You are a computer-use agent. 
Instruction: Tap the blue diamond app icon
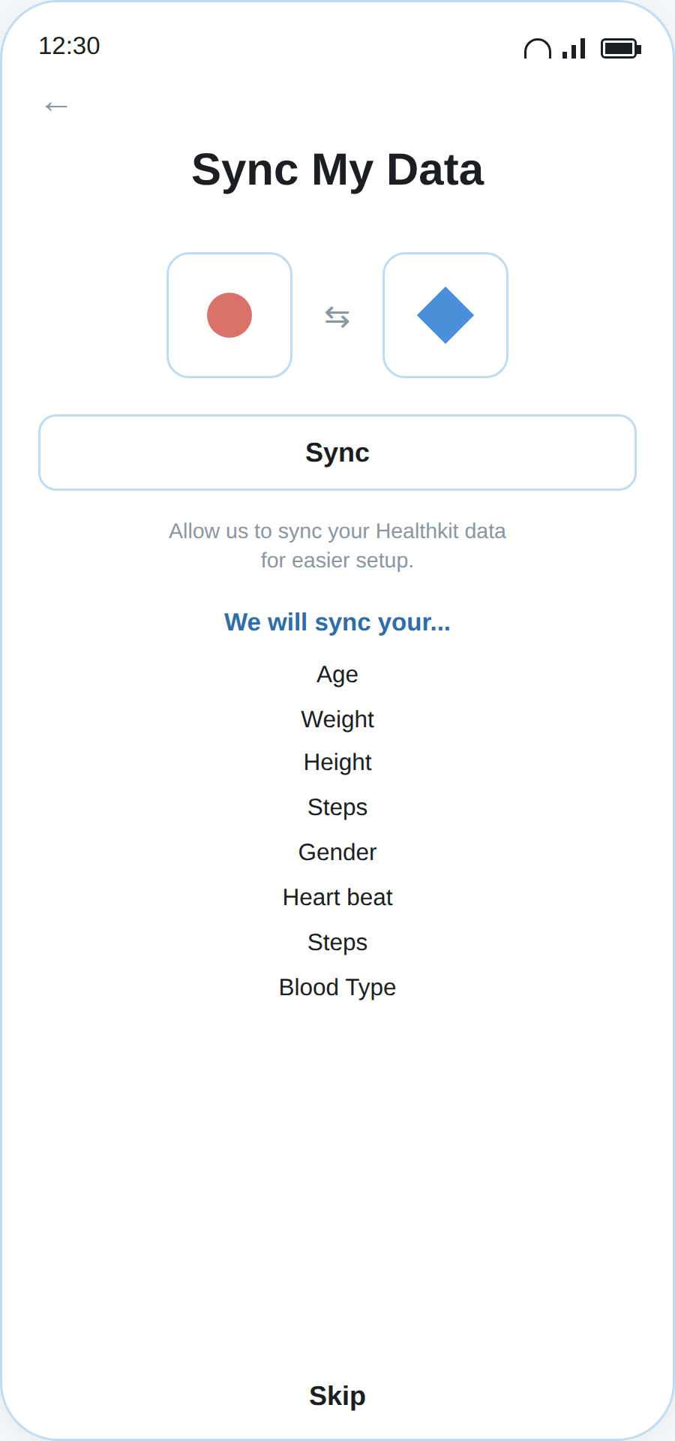pyautogui.click(x=445, y=315)
